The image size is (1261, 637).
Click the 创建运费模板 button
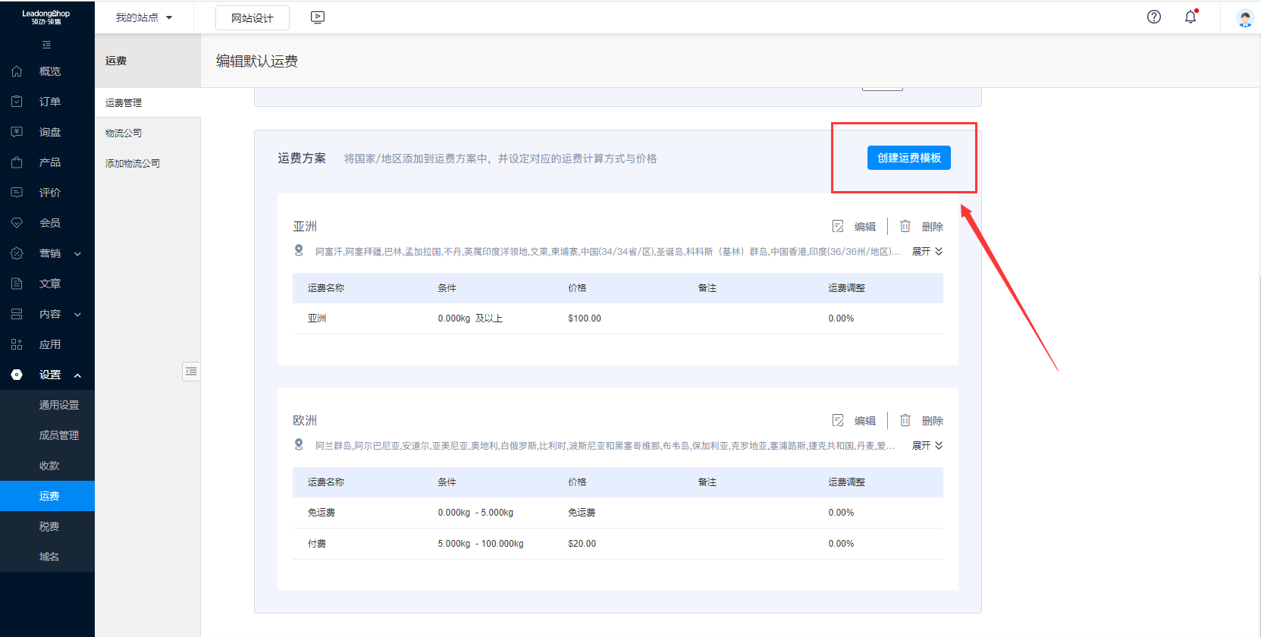(908, 158)
